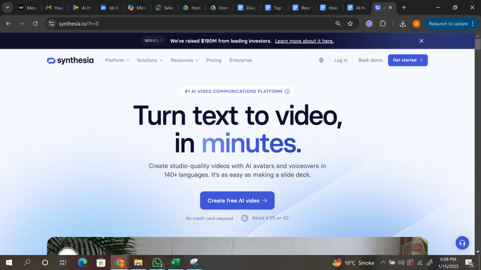Click the purple extension icon in toolbar
Viewport: 481px width, 270px height.
pos(369,23)
